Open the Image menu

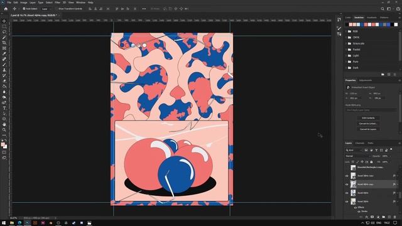pyautogui.click(x=24, y=3)
